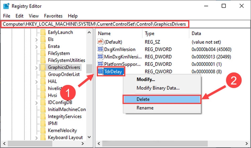Click data cell 0x0000b004 (45060)
The height and width of the screenshot is (148, 251).
212,49
